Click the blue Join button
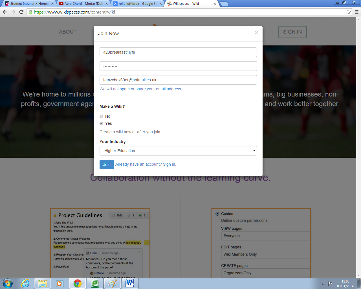Screen dimensions: 361x289 click(107, 165)
